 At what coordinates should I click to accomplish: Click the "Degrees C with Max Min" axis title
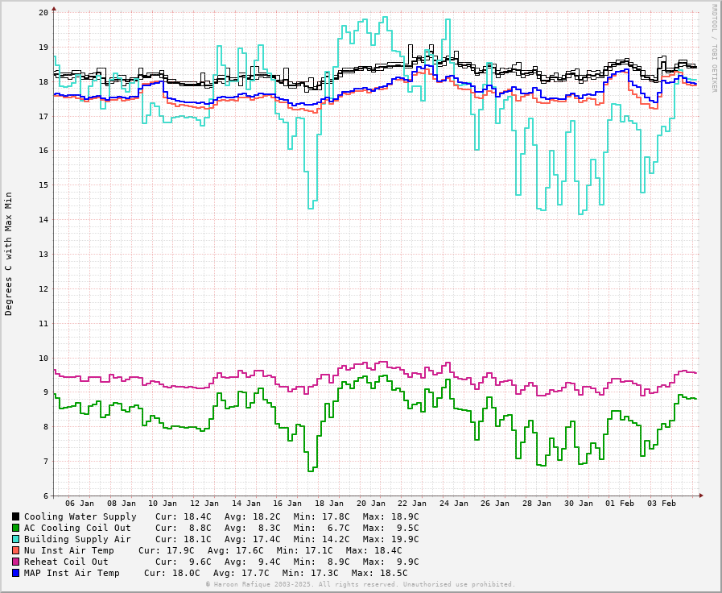coord(9,253)
